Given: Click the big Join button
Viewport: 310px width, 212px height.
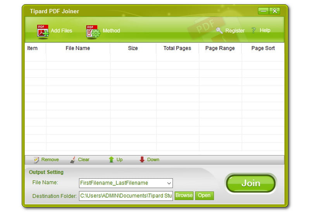Looking at the screenshot, I should coord(251,183).
